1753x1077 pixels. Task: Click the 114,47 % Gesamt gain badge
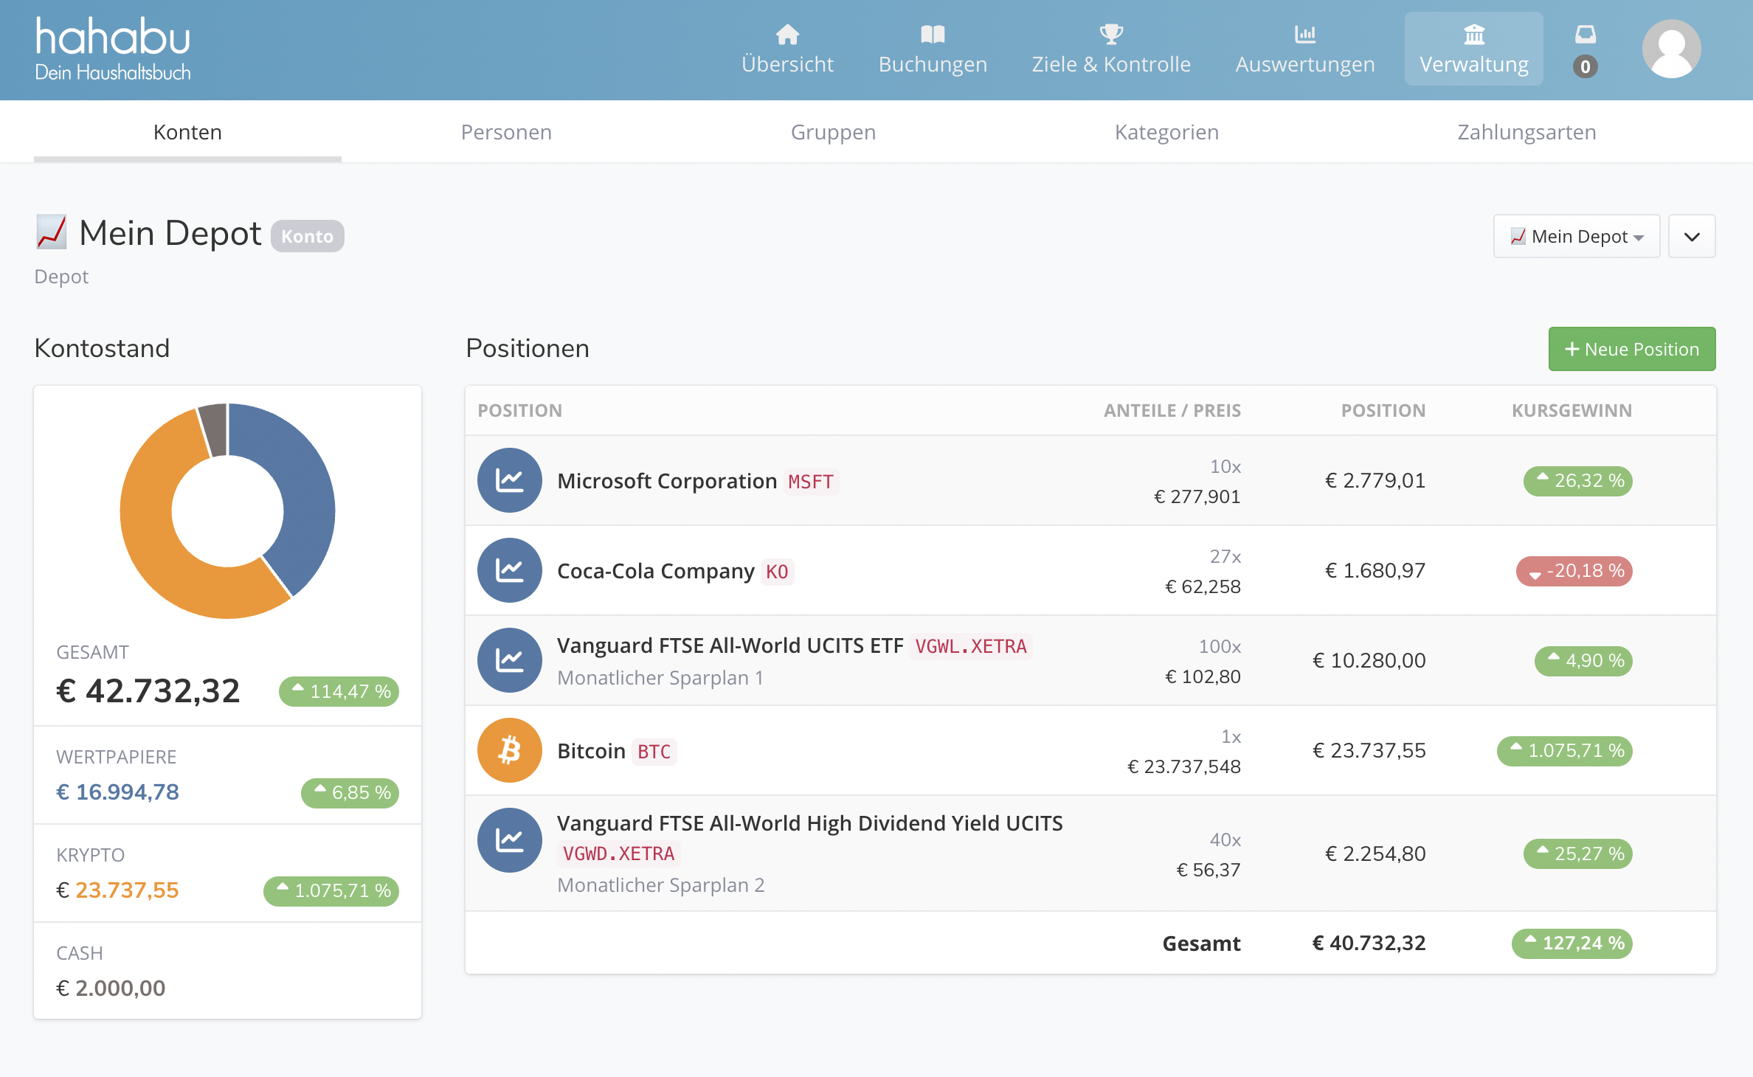point(339,692)
